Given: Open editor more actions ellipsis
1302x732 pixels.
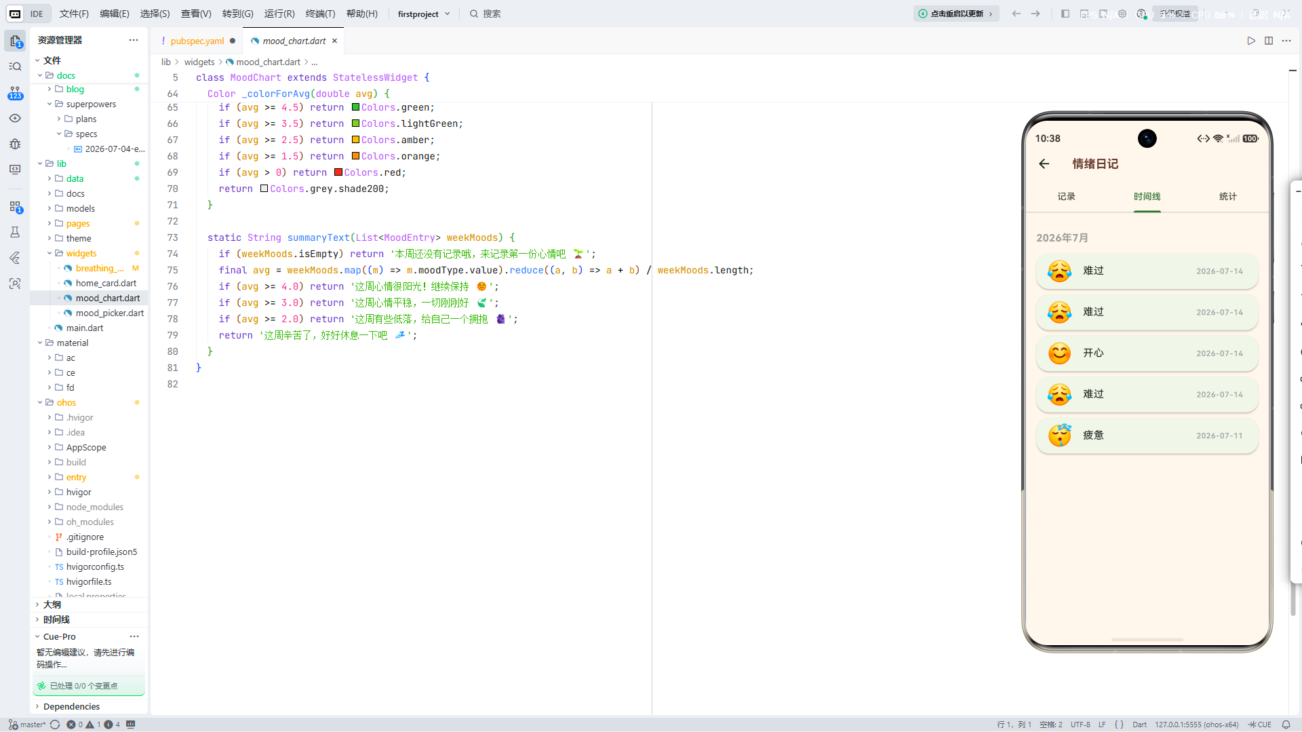Looking at the screenshot, I should coord(1286,41).
